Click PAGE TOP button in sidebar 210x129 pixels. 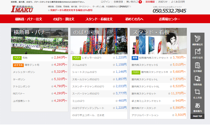197,116
